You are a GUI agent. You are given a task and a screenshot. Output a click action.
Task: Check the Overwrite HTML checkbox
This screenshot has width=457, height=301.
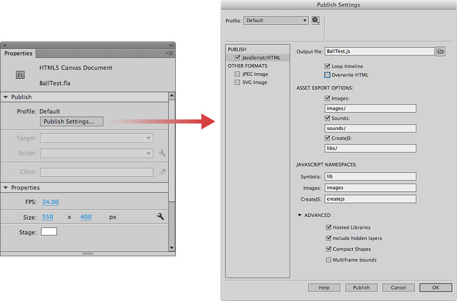click(x=327, y=75)
